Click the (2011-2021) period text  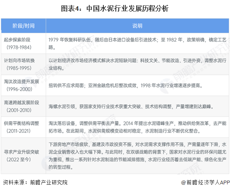tap(19, 131)
